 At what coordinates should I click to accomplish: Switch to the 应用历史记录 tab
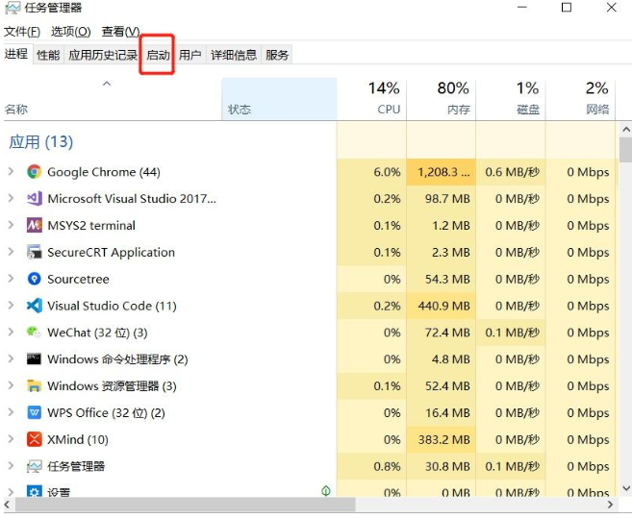(103, 55)
